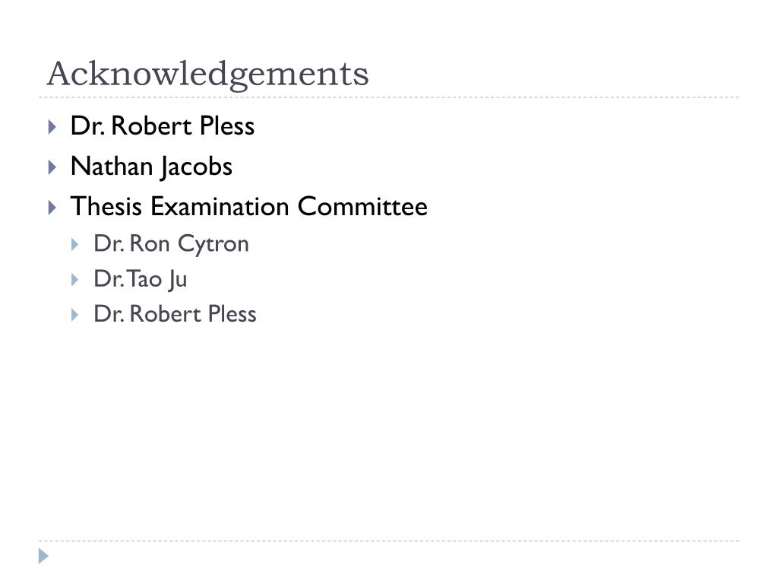The height and width of the screenshot is (584, 778).
Task: Click the gray Dr. Robert Pless sub-item text
Action: click(x=175, y=315)
